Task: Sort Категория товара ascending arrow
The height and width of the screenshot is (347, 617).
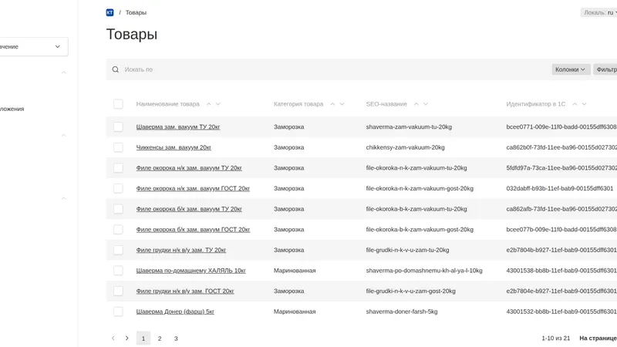Action: coord(332,104)
